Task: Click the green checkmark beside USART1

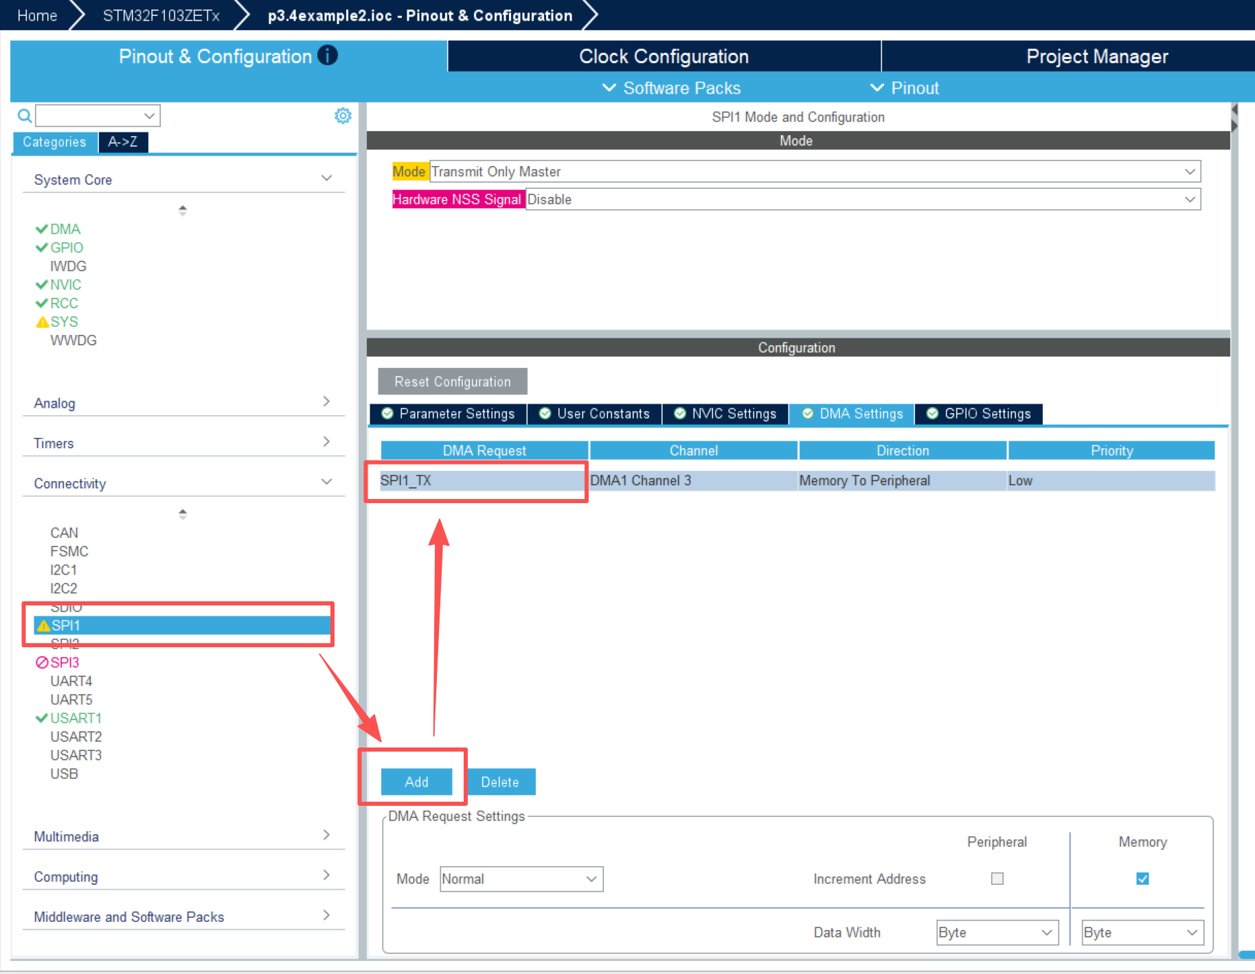Action: click(x=42, y=718)
